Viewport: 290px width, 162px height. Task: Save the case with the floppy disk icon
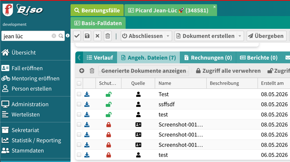tap(87, 36)
